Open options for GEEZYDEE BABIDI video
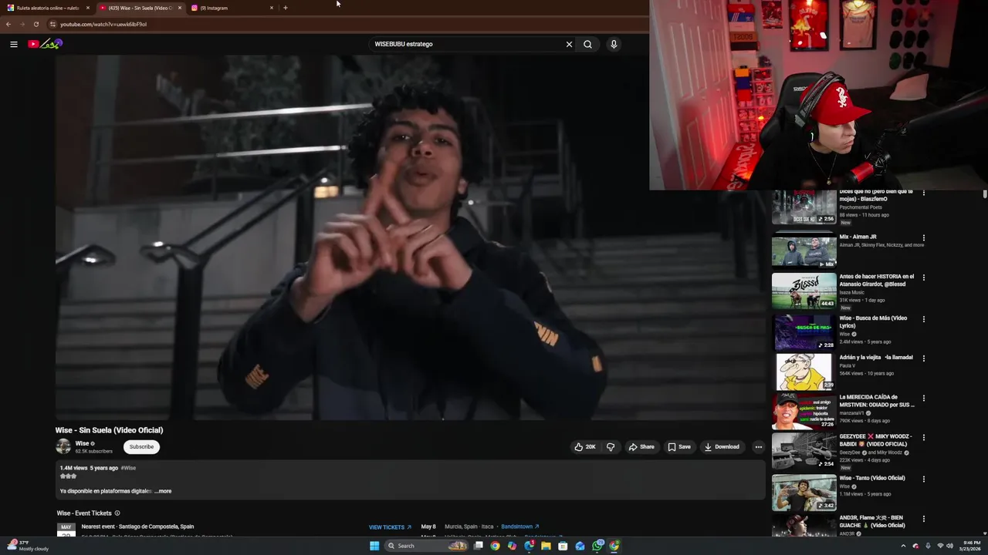Image resolution: width=988 pixels, height=555 pixels. (x=923, y=438)
